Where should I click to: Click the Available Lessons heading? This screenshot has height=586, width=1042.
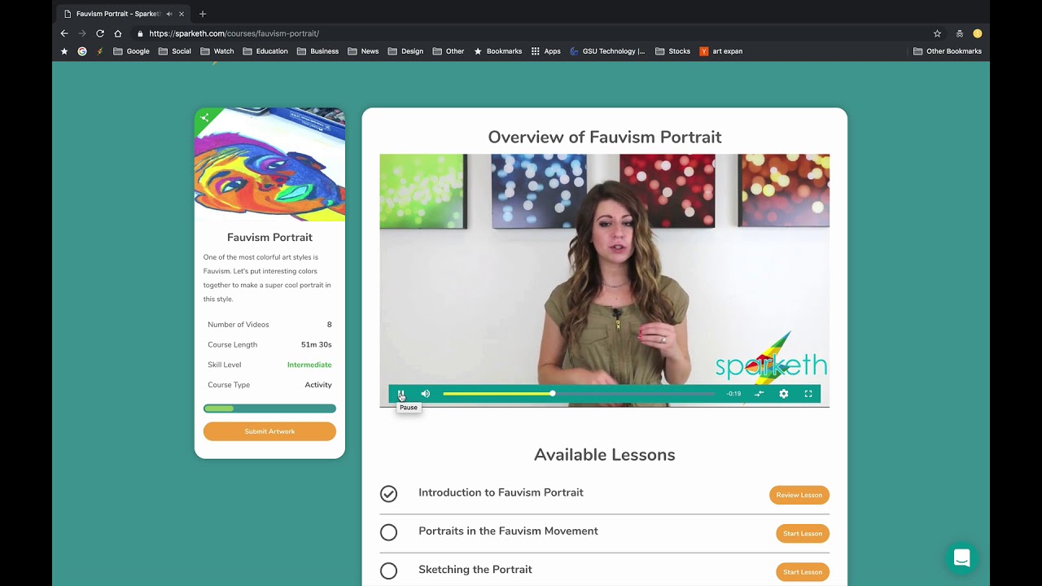pos(605,455)
